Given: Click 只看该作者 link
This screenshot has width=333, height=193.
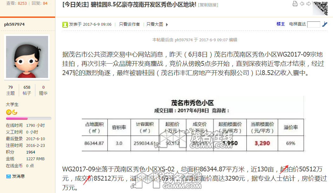Looking at the screenshot, I should 129,24.
